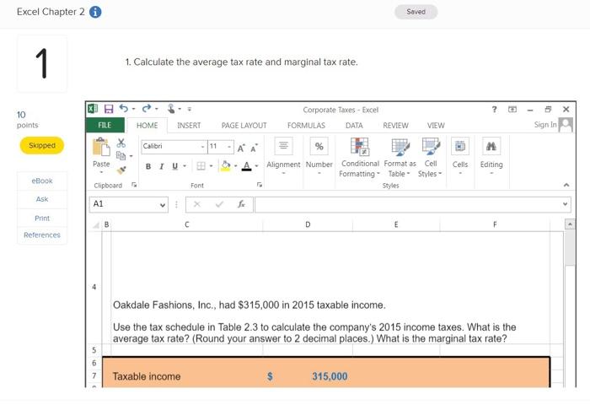590x405 pixels.
Task: Select cell containing 315,000
Action: click(308, 376)
